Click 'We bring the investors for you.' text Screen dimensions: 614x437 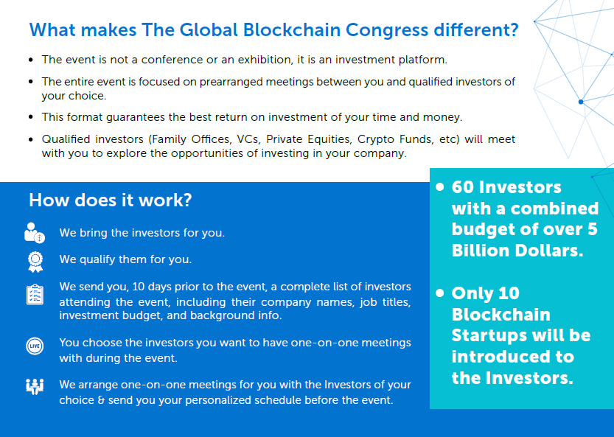(142, 233)
